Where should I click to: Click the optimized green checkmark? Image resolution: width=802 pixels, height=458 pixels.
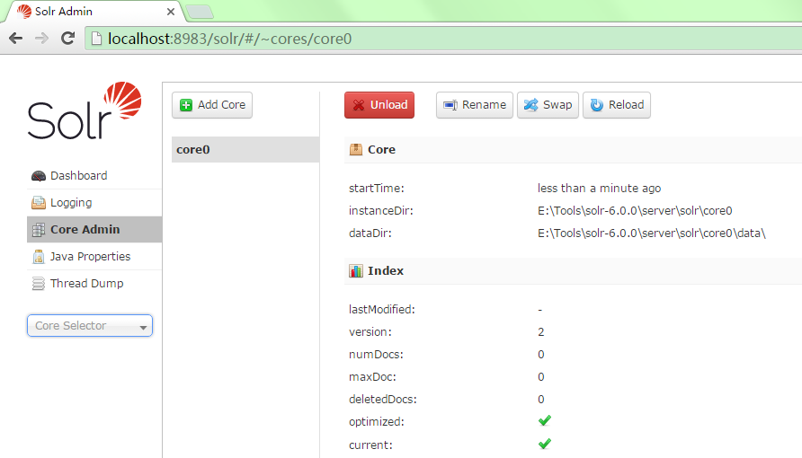(545, 420)
